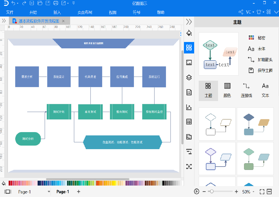Create a new document with plus-page icon
The image size is (279, 197).
point(32,3)
